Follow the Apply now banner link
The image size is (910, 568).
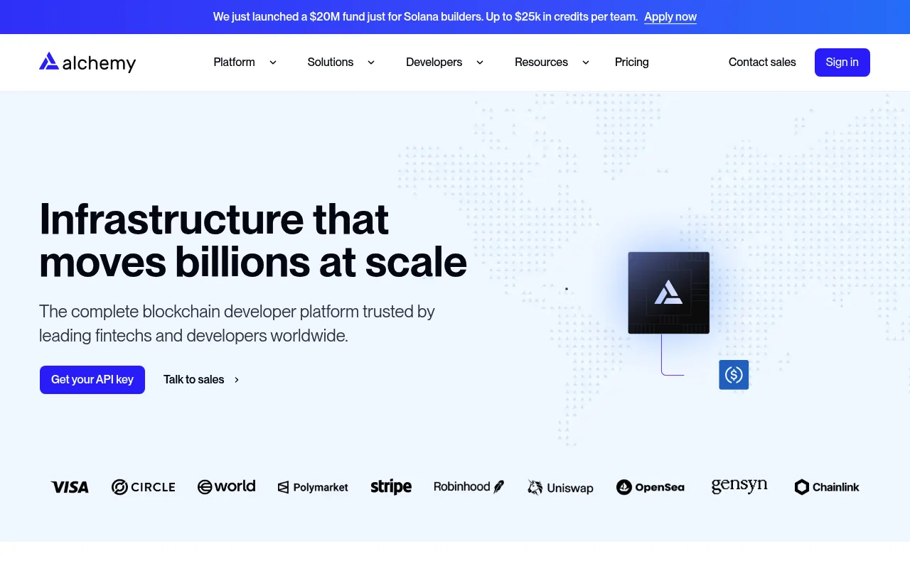pos(670,17)
